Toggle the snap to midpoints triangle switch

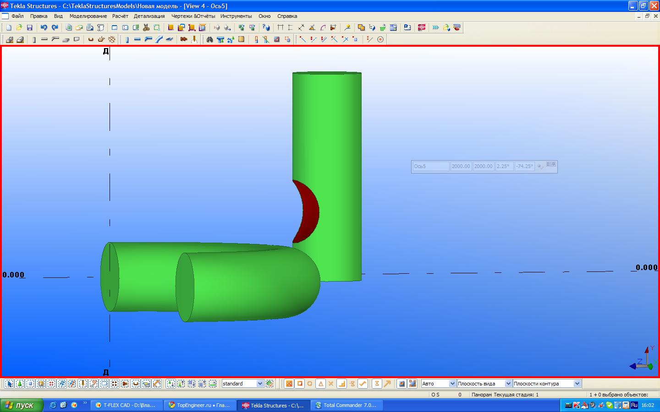(320, 384)
